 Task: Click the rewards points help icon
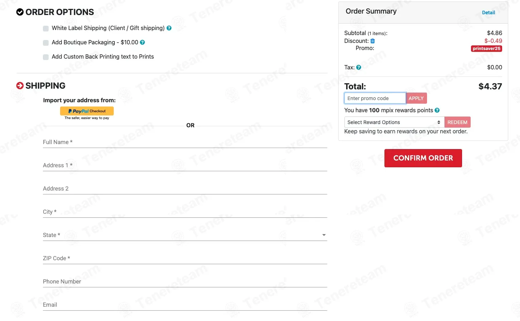pos(437,110)
